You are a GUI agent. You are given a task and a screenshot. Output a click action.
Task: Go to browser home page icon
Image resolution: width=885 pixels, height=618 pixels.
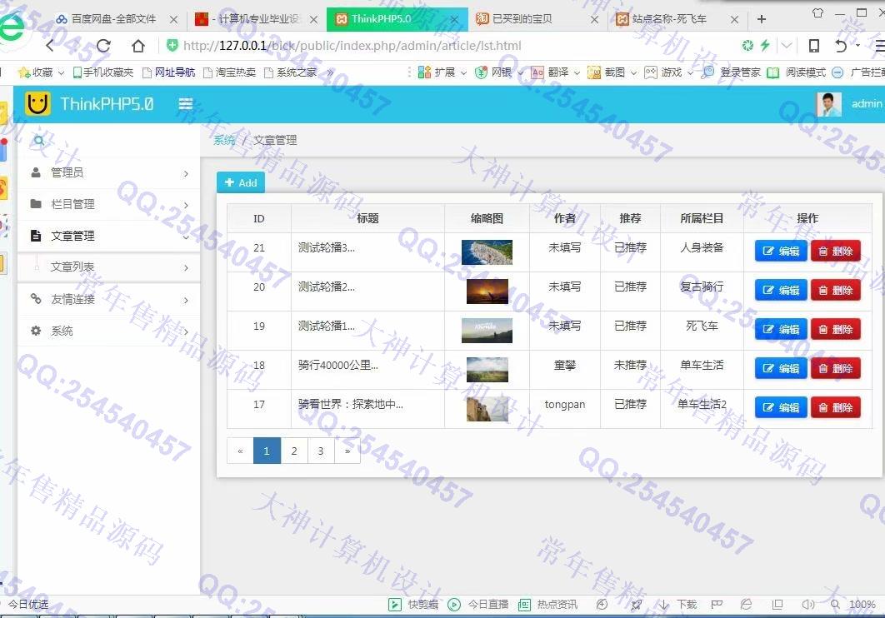click(138, 46)
